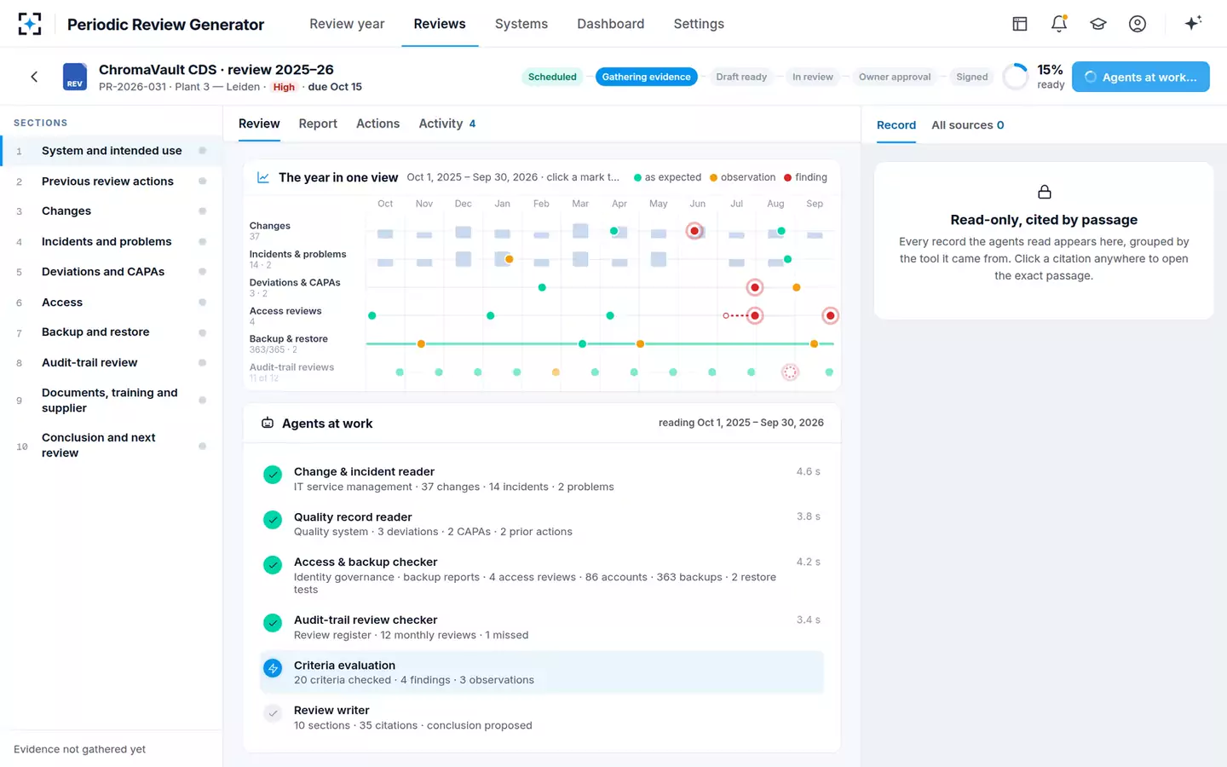Select the Draft ready stage pill
The width and height of the screenshot is (1227, 767).
[x=741, y=77]
